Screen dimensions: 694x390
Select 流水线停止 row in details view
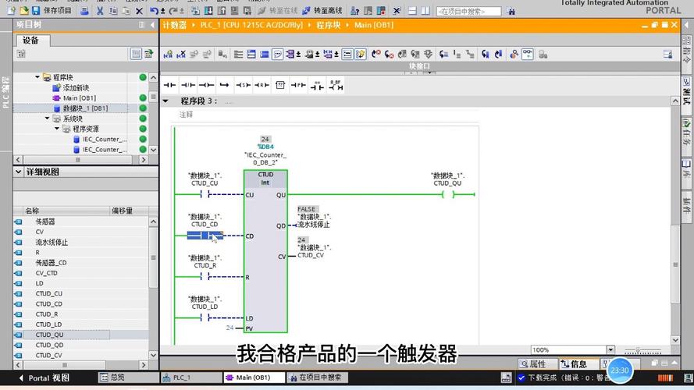(x=81, y=243)
